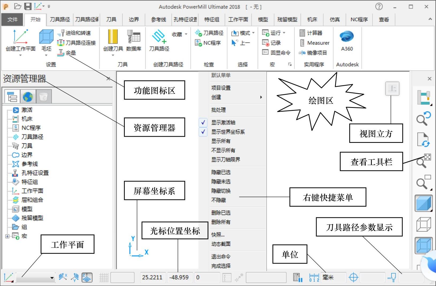Open the 仿真 simulation tab
Image resolution: width=436 pixels, height=286 pixels.
pyautogui.click(x=335, y=19)
